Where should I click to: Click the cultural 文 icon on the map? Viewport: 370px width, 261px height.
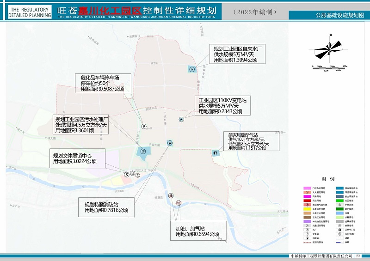[x=137, y=175]
